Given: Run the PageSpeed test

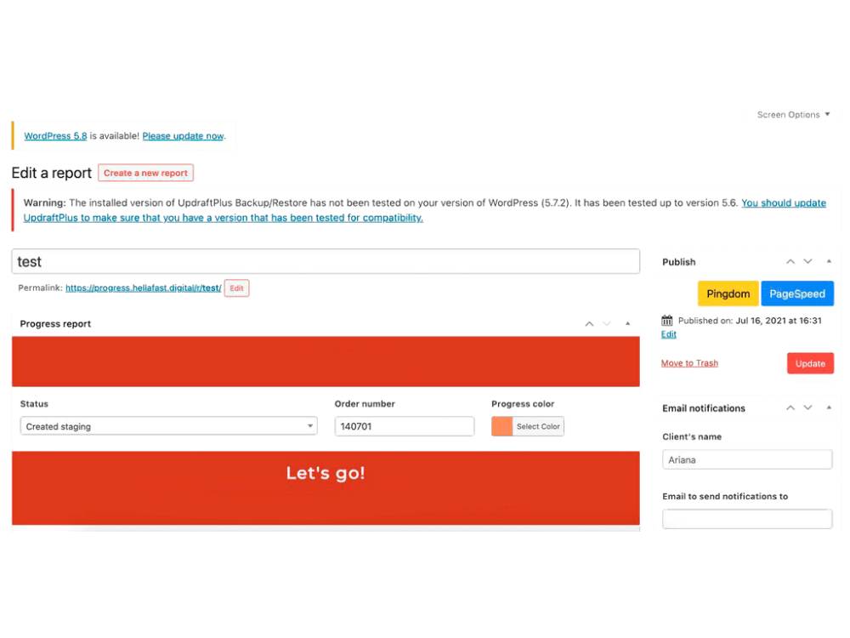Looking at the screenshot, I should pyautogui.click(x=797, y=293).
